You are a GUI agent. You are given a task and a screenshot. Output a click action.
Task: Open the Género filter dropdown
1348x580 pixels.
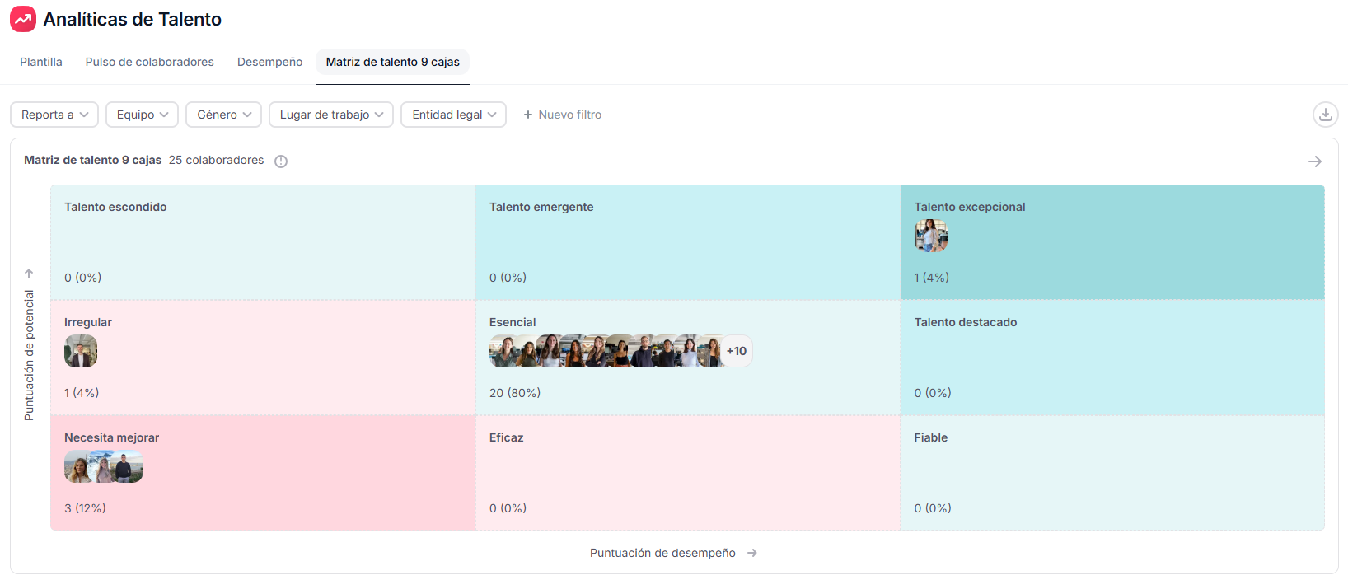pyautogui.click(x=223, y=115)
